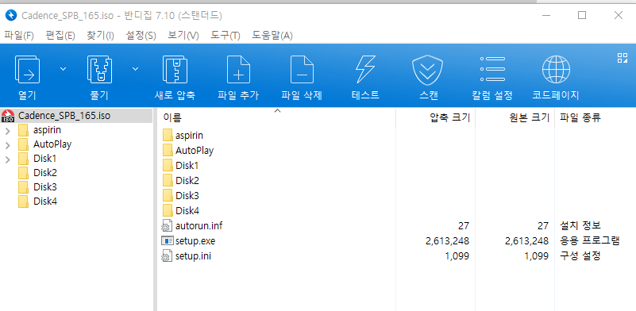Screen dimensions: 636x311
Task: Toggle the view layout grid icon
Action: 623,58
